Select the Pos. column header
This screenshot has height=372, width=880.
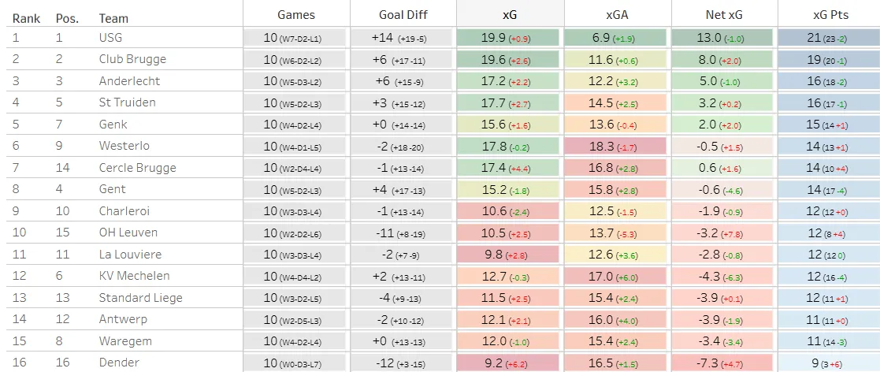[x=68, y=18]
